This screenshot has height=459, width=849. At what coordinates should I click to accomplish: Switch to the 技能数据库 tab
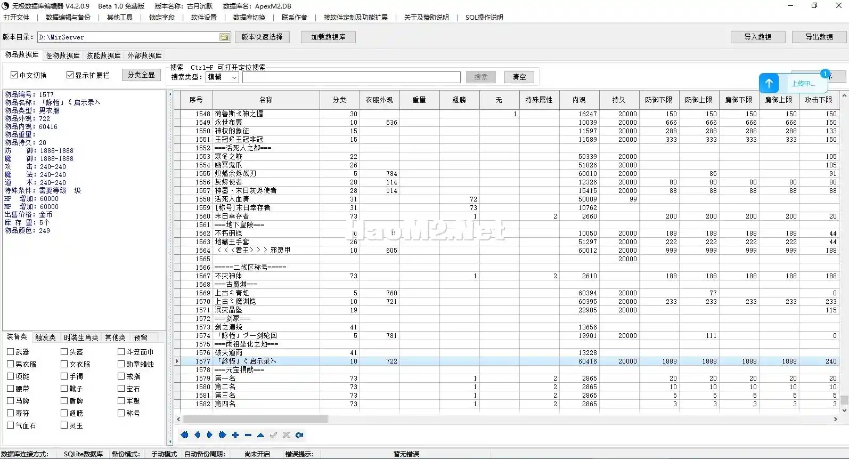tap(103, 55)
